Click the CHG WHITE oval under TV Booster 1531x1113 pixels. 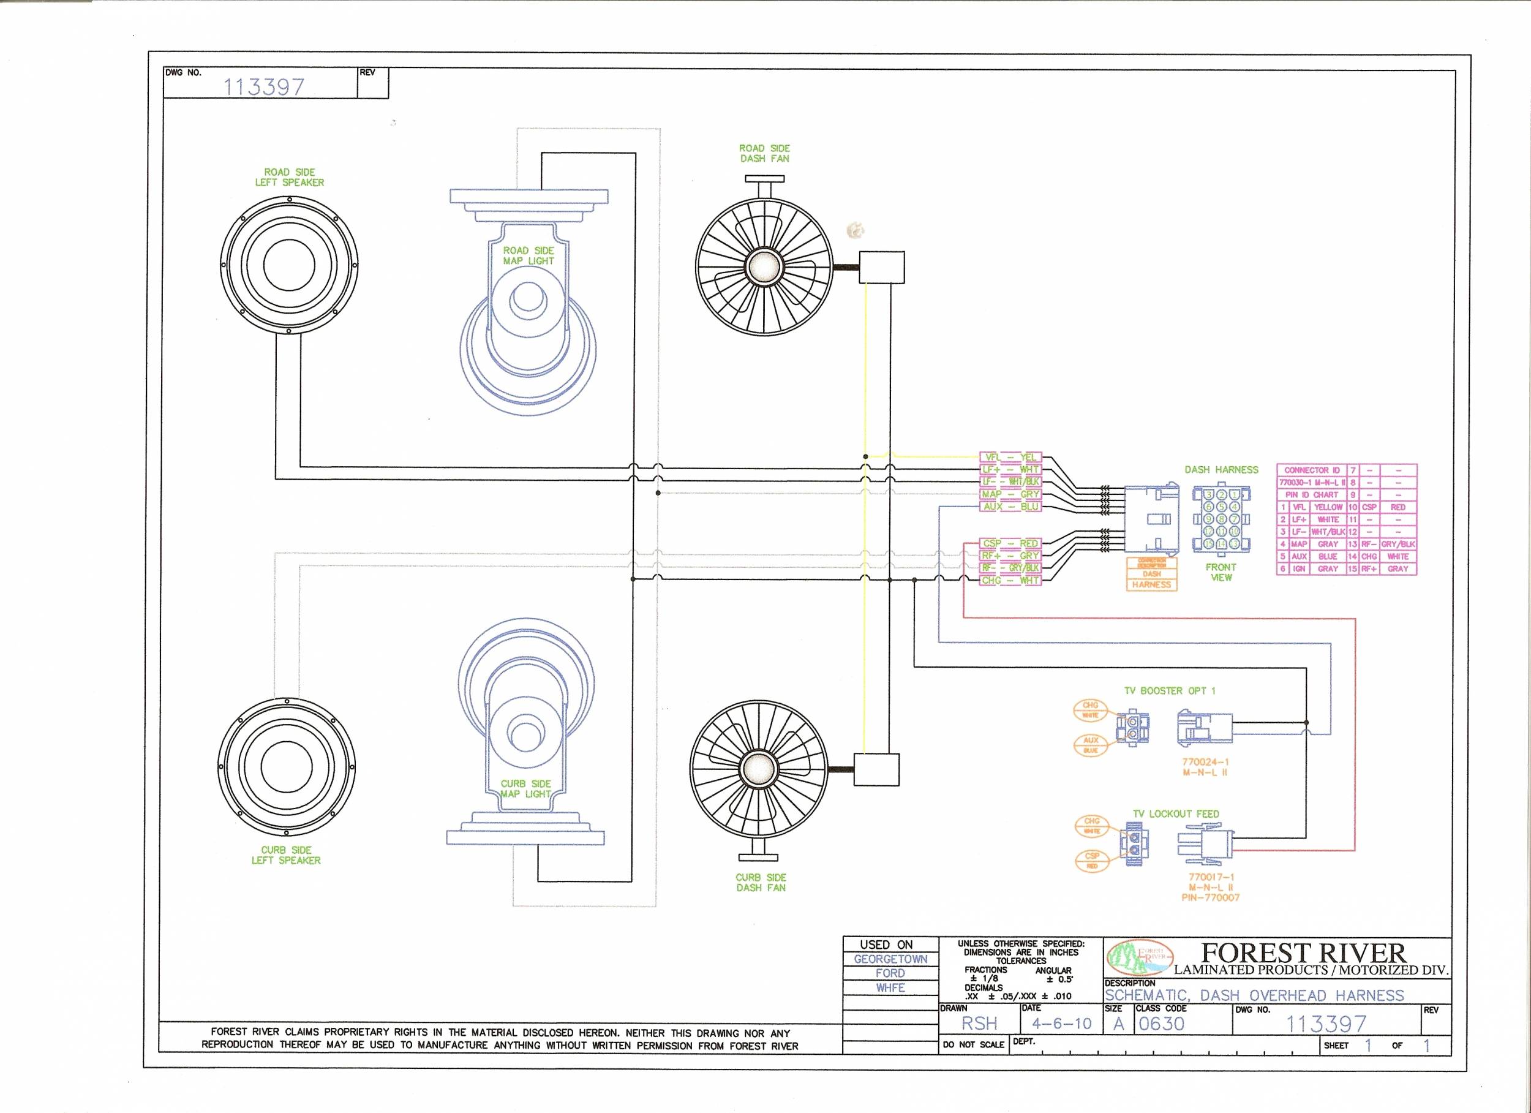(1091, 710)
